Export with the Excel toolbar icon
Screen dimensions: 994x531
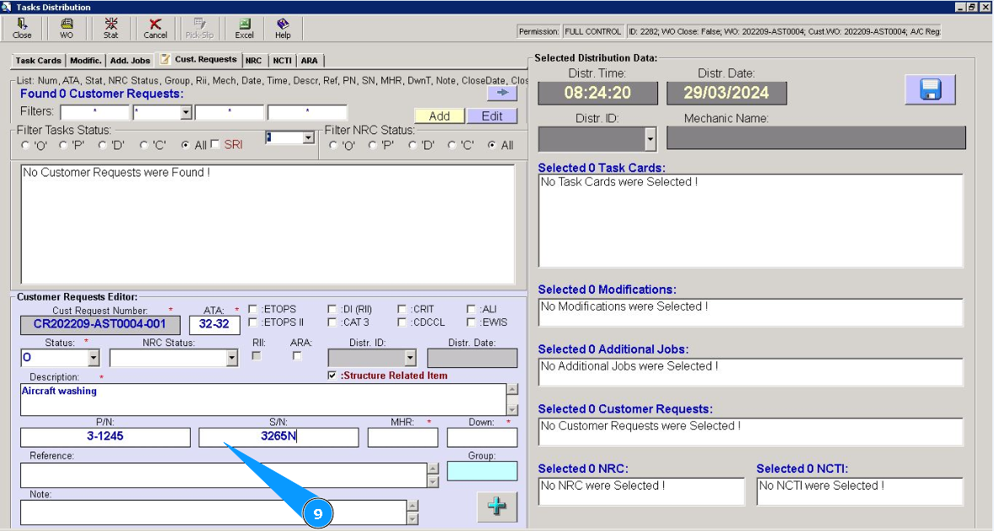pyautogui.click(x=244, y=28)
